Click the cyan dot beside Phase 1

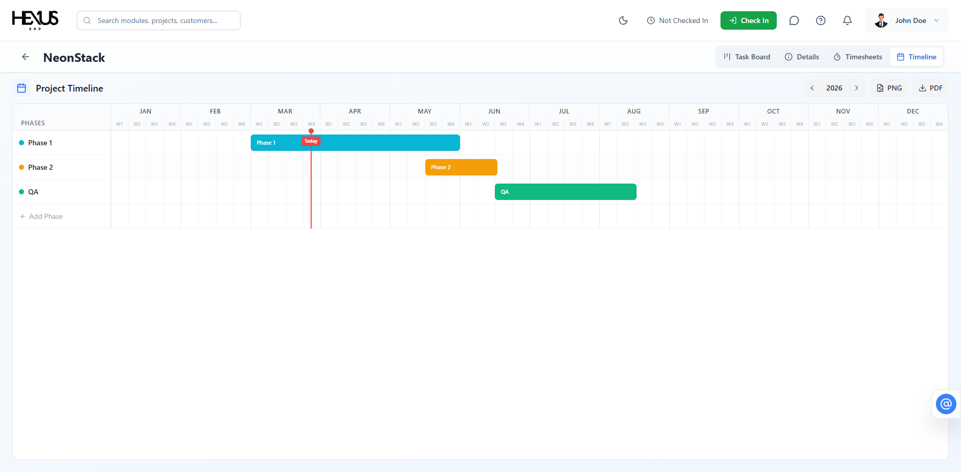click(21, 143)
